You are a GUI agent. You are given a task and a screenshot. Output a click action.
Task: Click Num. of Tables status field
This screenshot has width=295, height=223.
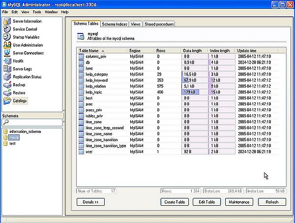click(96, 191)
